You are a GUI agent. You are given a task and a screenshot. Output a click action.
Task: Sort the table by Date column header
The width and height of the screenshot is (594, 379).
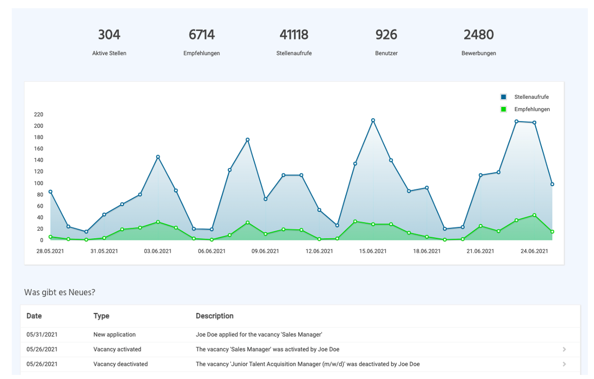tap(34, 316)
